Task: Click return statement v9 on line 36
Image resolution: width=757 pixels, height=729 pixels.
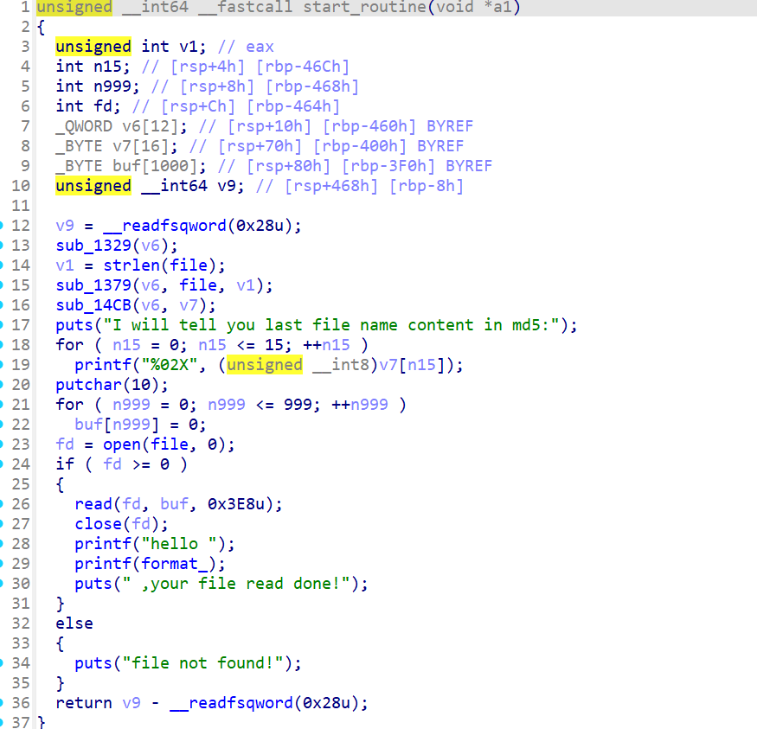Action: 131,703
